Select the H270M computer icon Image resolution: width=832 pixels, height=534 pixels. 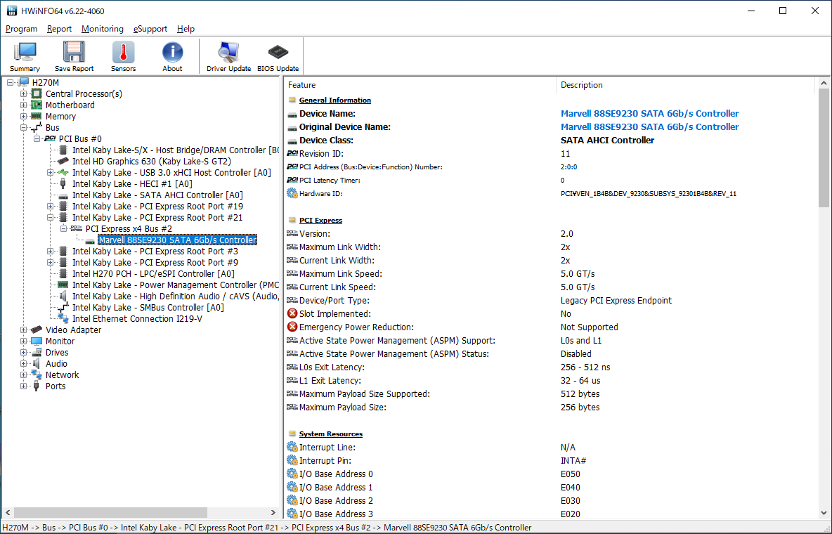click(23, 82)
